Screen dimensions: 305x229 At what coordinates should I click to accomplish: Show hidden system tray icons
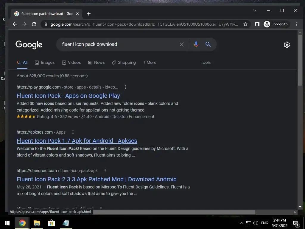point(241,223)
